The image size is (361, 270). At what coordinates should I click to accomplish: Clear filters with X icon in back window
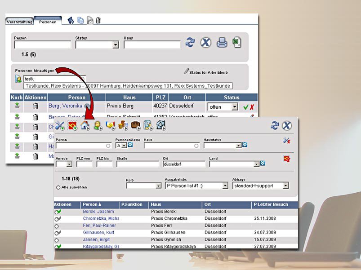205,42
